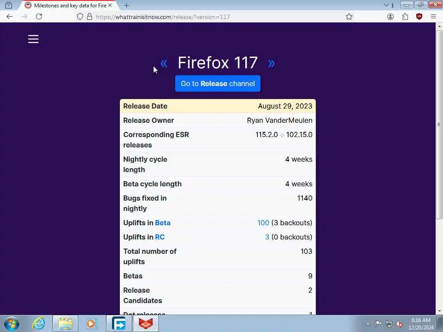Click the browser Back arrow
The height and width of the screenshot is (332, 443).
pyautogui.click(x=10, y=17)
